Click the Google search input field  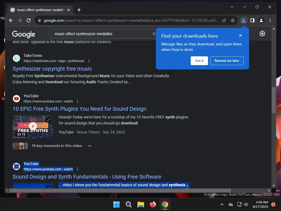102,34
